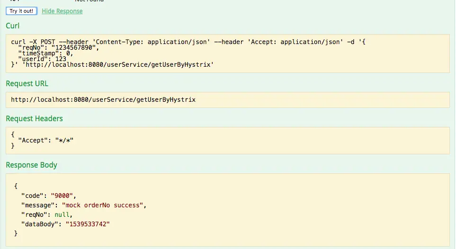The width and height of the screenshot is (456, 249).
Task: Click the Response Body heading
Action: pos(31,165)
